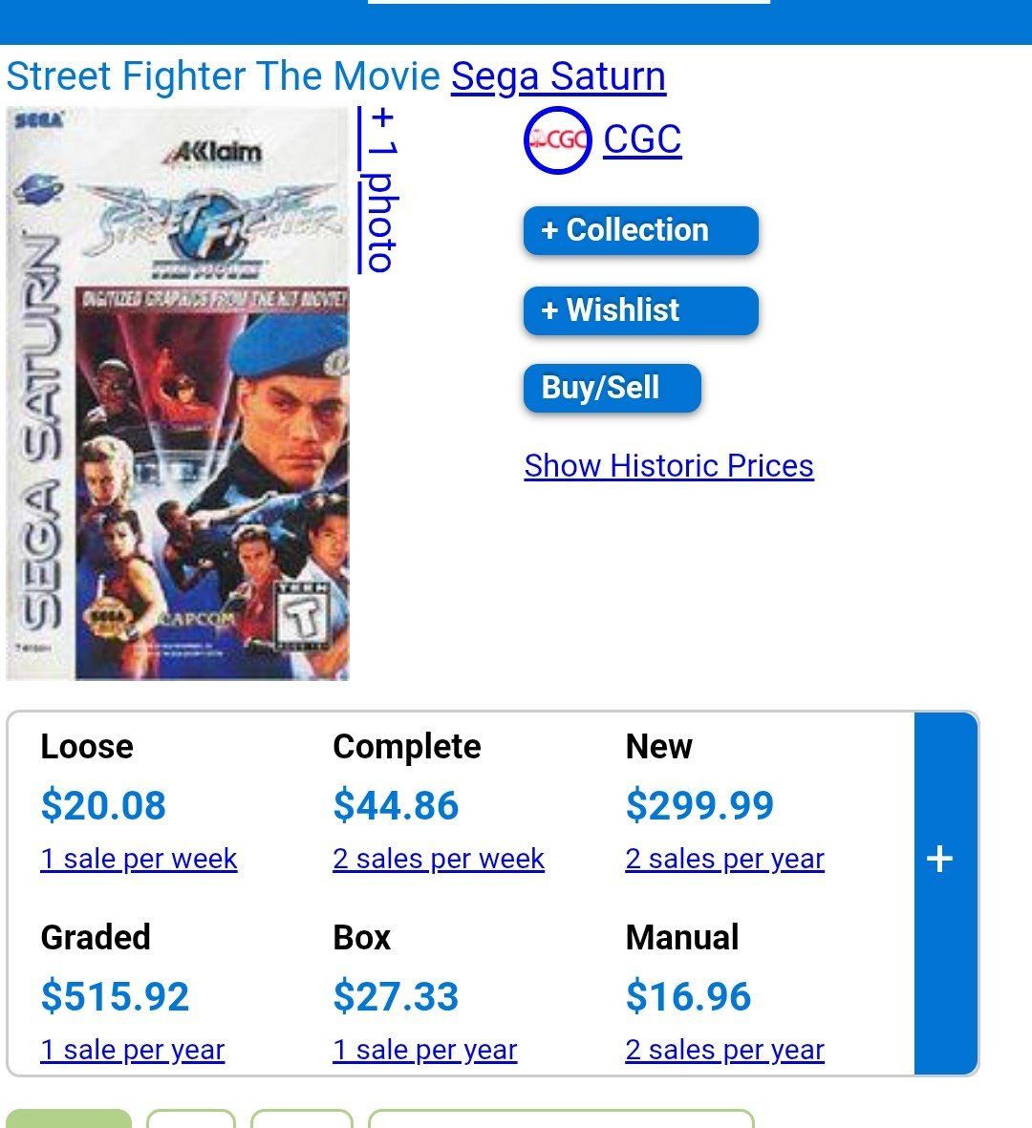Screen dimensions: 1032x1128
Task: Open Complete '2 sales per week' link
Action: point(439,859)
